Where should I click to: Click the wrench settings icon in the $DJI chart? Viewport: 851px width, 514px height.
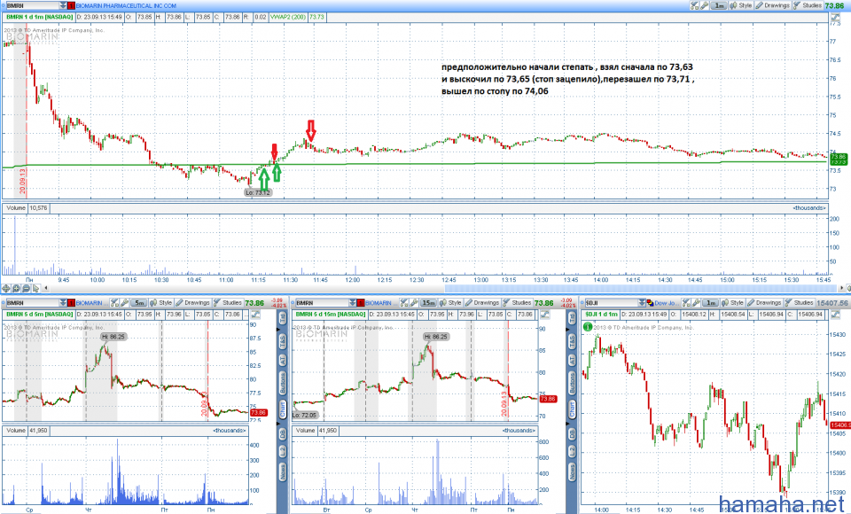[x=696, y=303]
